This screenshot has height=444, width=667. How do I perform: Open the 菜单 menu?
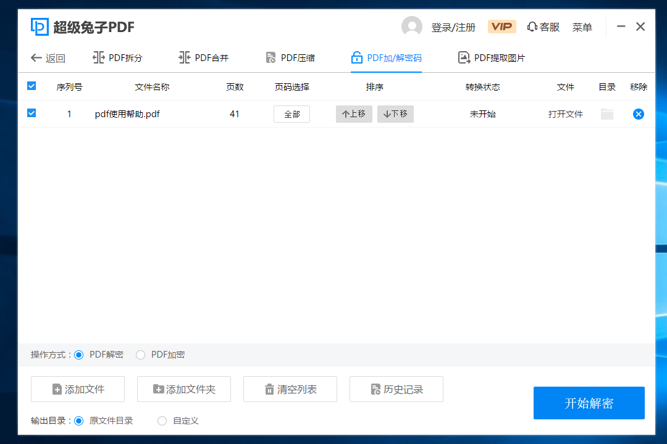tap(582, 27)
